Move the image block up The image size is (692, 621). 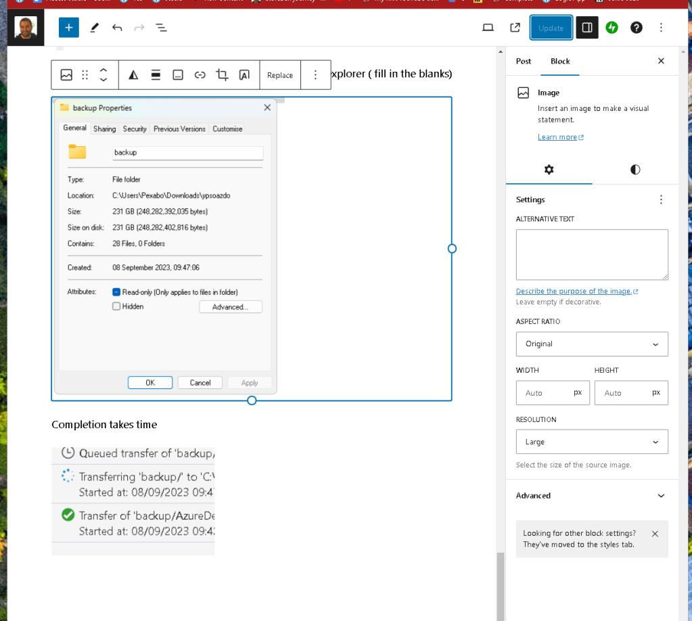tap(103, 70)
